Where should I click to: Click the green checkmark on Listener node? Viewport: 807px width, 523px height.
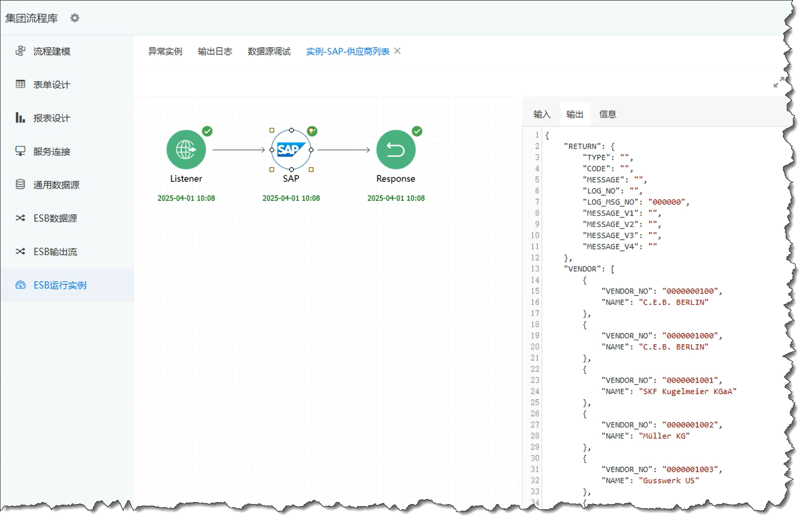pyautogui.click(x=207, y=131)
